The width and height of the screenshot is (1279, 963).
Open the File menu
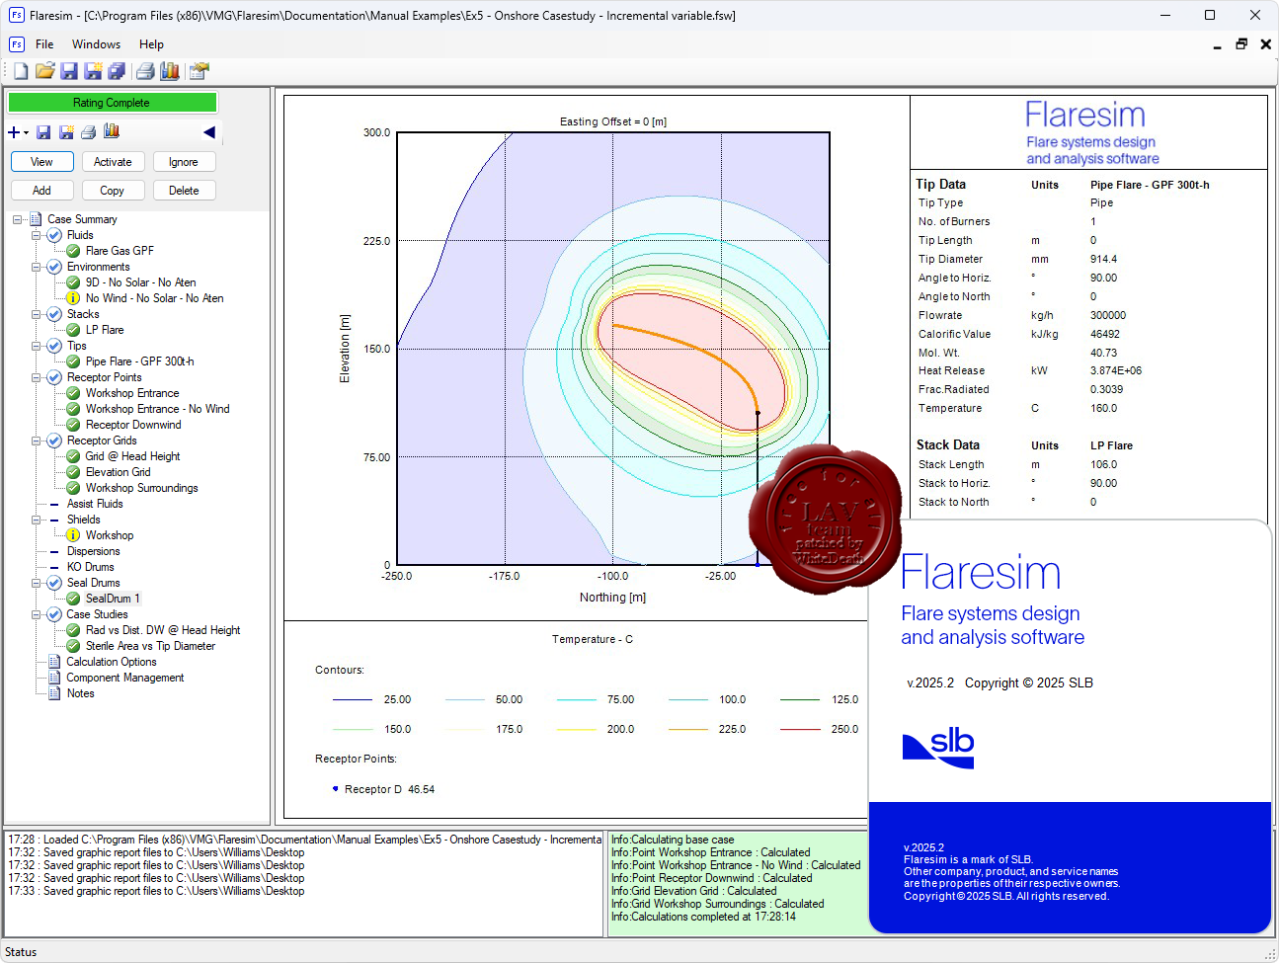point(44,44)
